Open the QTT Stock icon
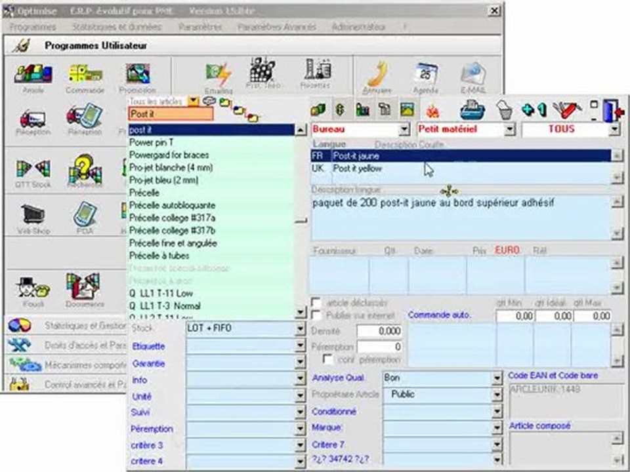Screen dimensions: 630x472 click(x=33, y=168)
